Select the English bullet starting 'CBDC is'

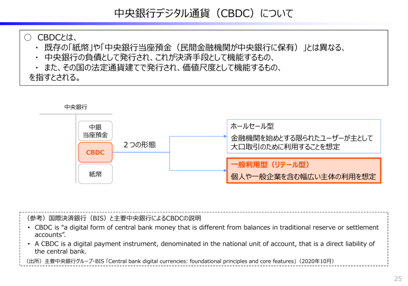coord(206,231)
